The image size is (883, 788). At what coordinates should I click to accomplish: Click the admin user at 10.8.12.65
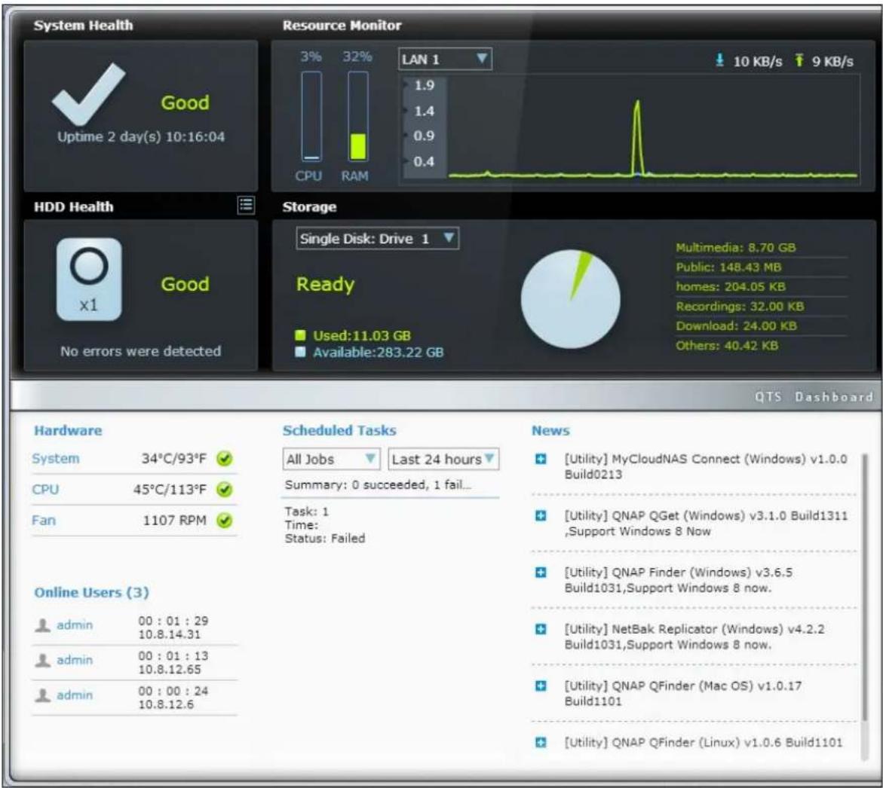75,660
